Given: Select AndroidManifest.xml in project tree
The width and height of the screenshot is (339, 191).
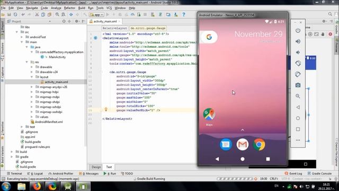Looking at the screenshot, I should click(x=49, y=121).
